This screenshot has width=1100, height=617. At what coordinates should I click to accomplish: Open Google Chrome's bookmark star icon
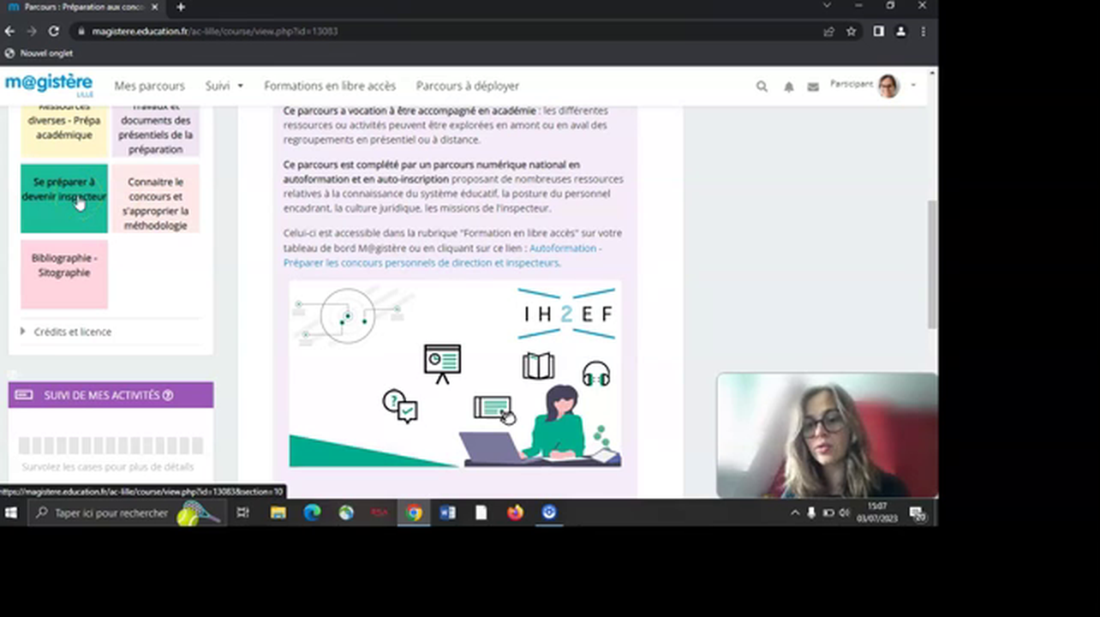[x=850, y=31]
